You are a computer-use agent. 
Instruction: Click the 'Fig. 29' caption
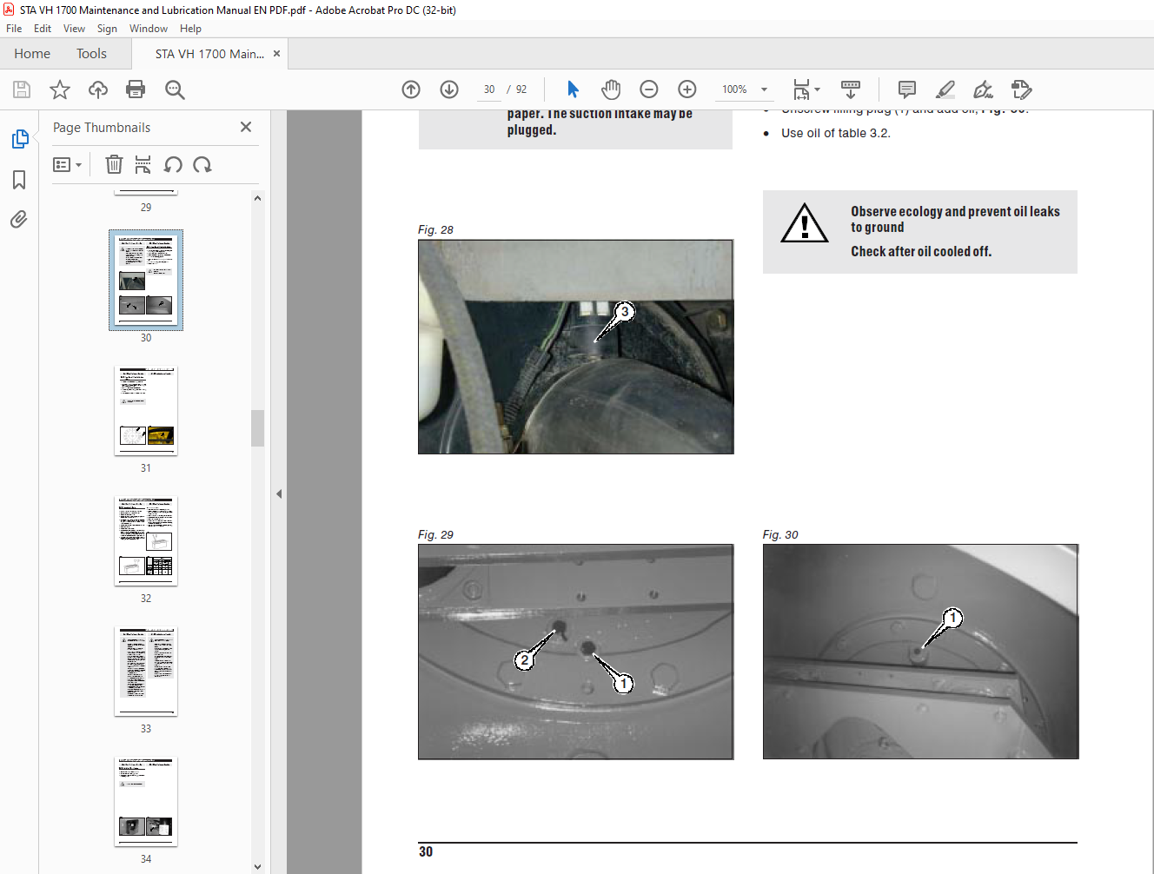click(435, 534)
